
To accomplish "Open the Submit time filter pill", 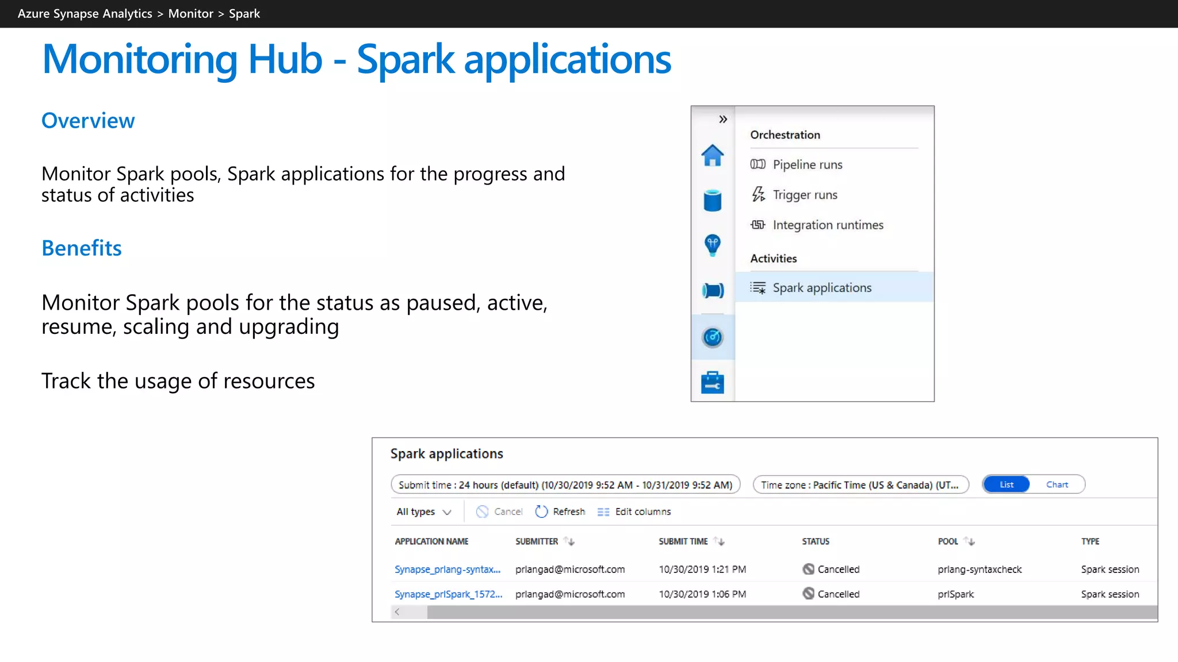I will click(565, 484).
